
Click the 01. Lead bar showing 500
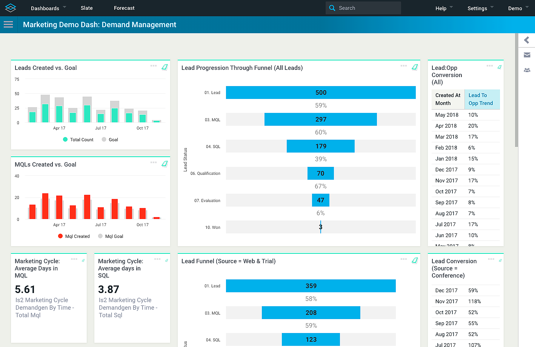coord(321,93)
